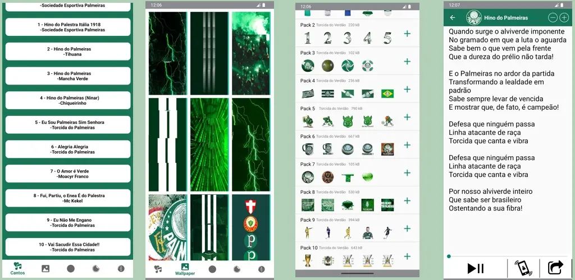Tap the ringing phone ringtone icon
The width and height of the screenshot is (575, 280).
(x=523, y=268)
